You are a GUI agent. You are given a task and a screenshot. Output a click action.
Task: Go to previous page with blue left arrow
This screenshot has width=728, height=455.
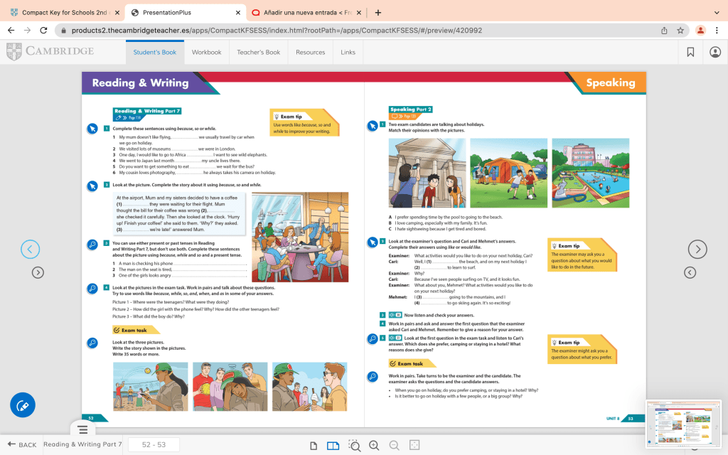pyautogui.click(x=30, y=249)
